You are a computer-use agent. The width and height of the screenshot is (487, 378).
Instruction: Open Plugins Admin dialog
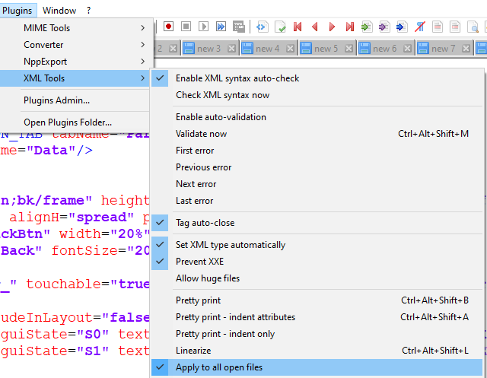pyautogui.click(x=56, y=100)
